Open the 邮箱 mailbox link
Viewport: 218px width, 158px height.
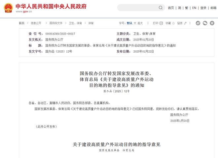pyautogui.click(x=213, y=8)
